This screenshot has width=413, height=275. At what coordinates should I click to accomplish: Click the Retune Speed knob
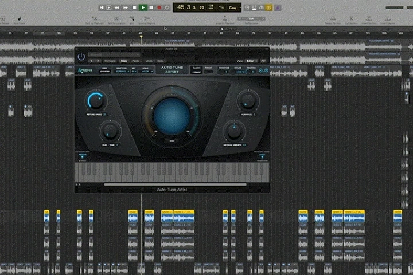(96, 101)
